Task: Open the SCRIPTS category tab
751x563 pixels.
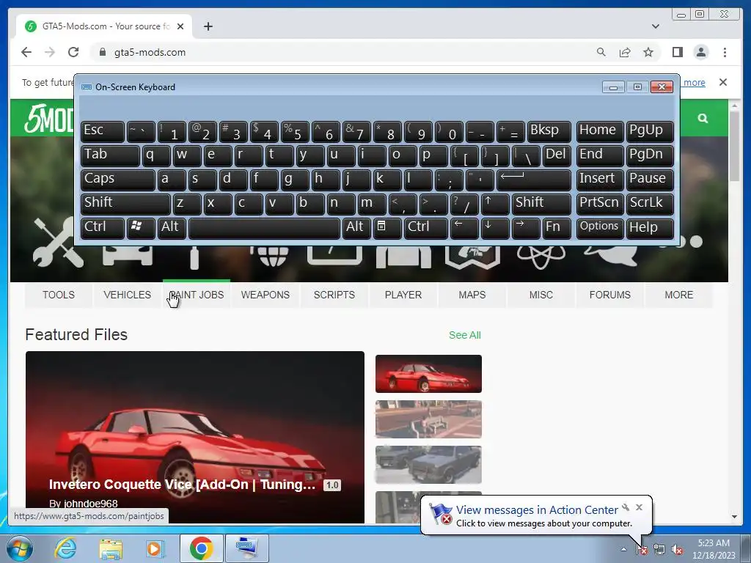Action: 334,295
